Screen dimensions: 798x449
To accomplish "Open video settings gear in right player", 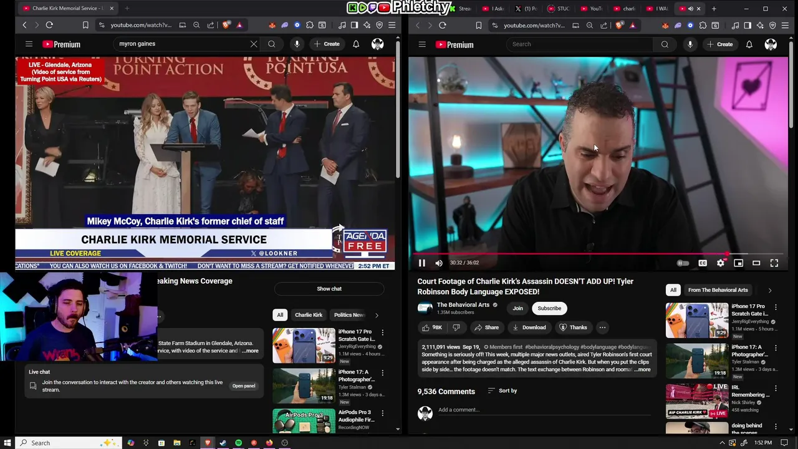I will point(721,263).
